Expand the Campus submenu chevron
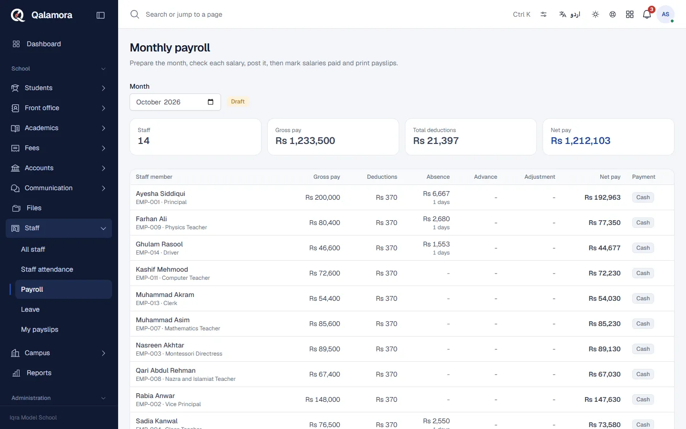 click(103, 353)
